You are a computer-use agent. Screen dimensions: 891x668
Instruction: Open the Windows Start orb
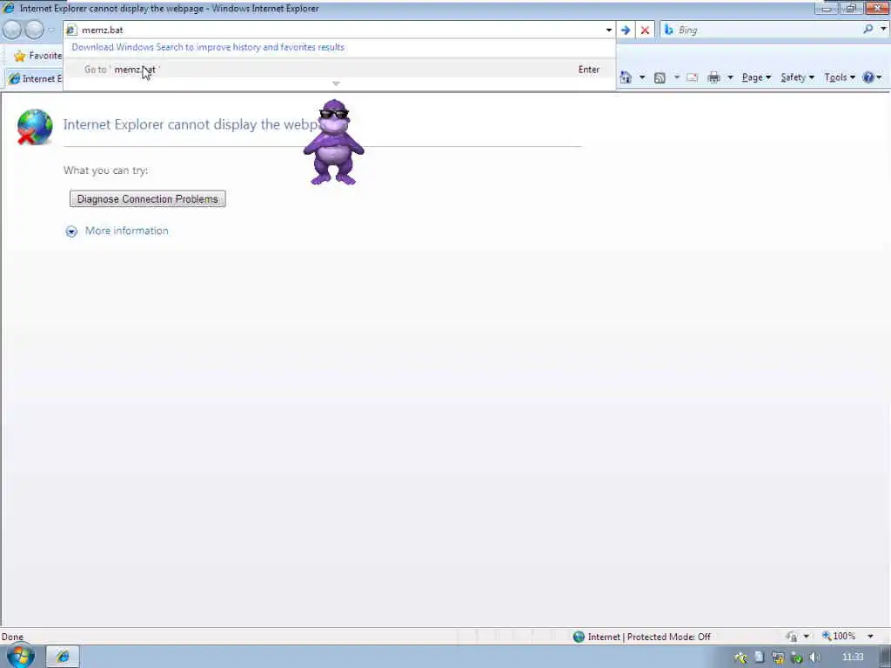(21, 656)
